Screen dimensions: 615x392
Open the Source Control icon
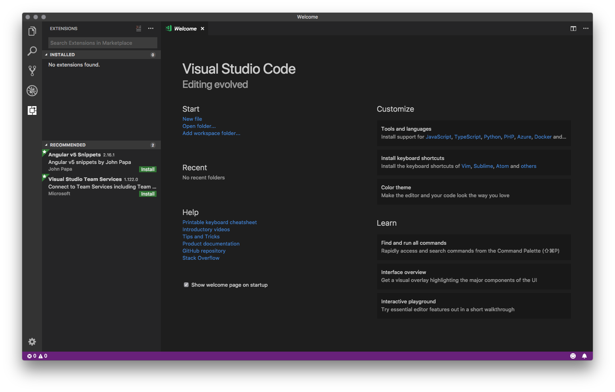coord(32,70)
